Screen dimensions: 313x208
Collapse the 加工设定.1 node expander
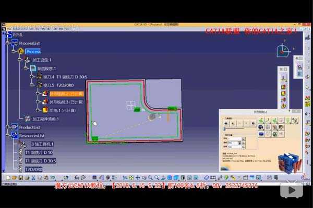point(20,60)
